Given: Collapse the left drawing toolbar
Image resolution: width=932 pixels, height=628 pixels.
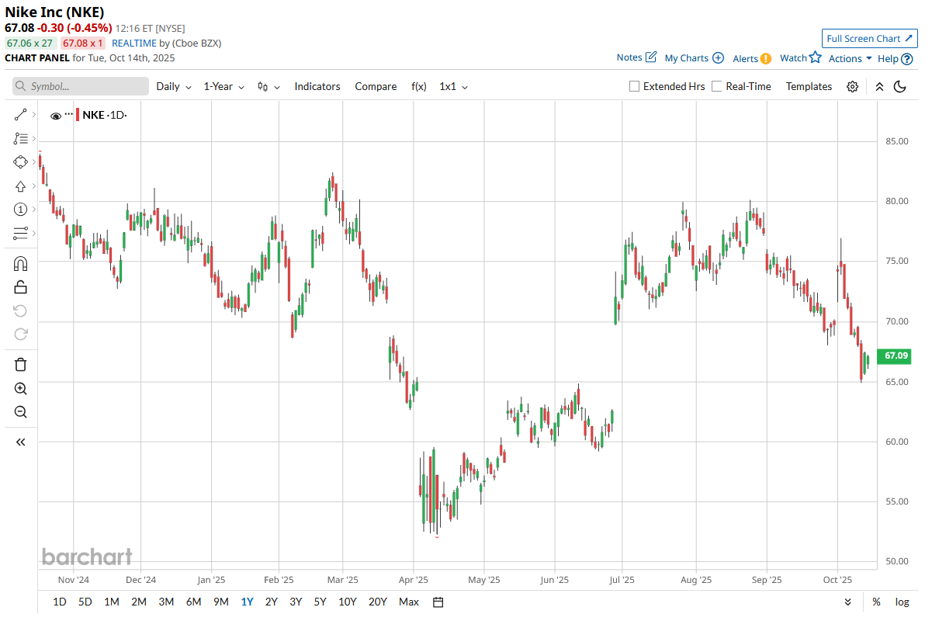Looking at the screenshot, I should point(21,442).
